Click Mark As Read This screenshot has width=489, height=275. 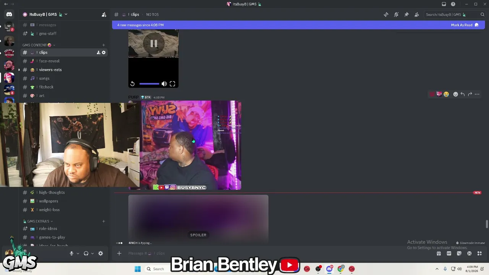(465, 25)
